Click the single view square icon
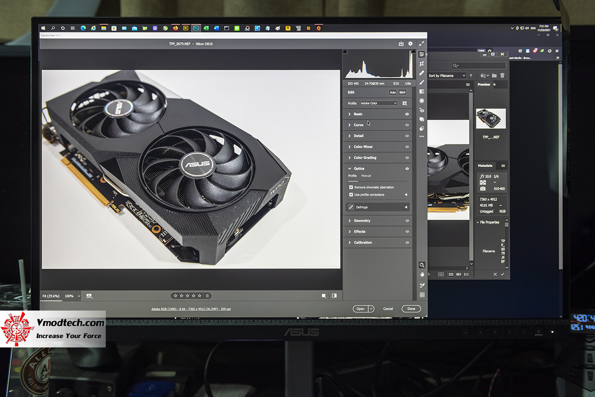This screenshot has height=397, width=595. click(x=324, y=296)
